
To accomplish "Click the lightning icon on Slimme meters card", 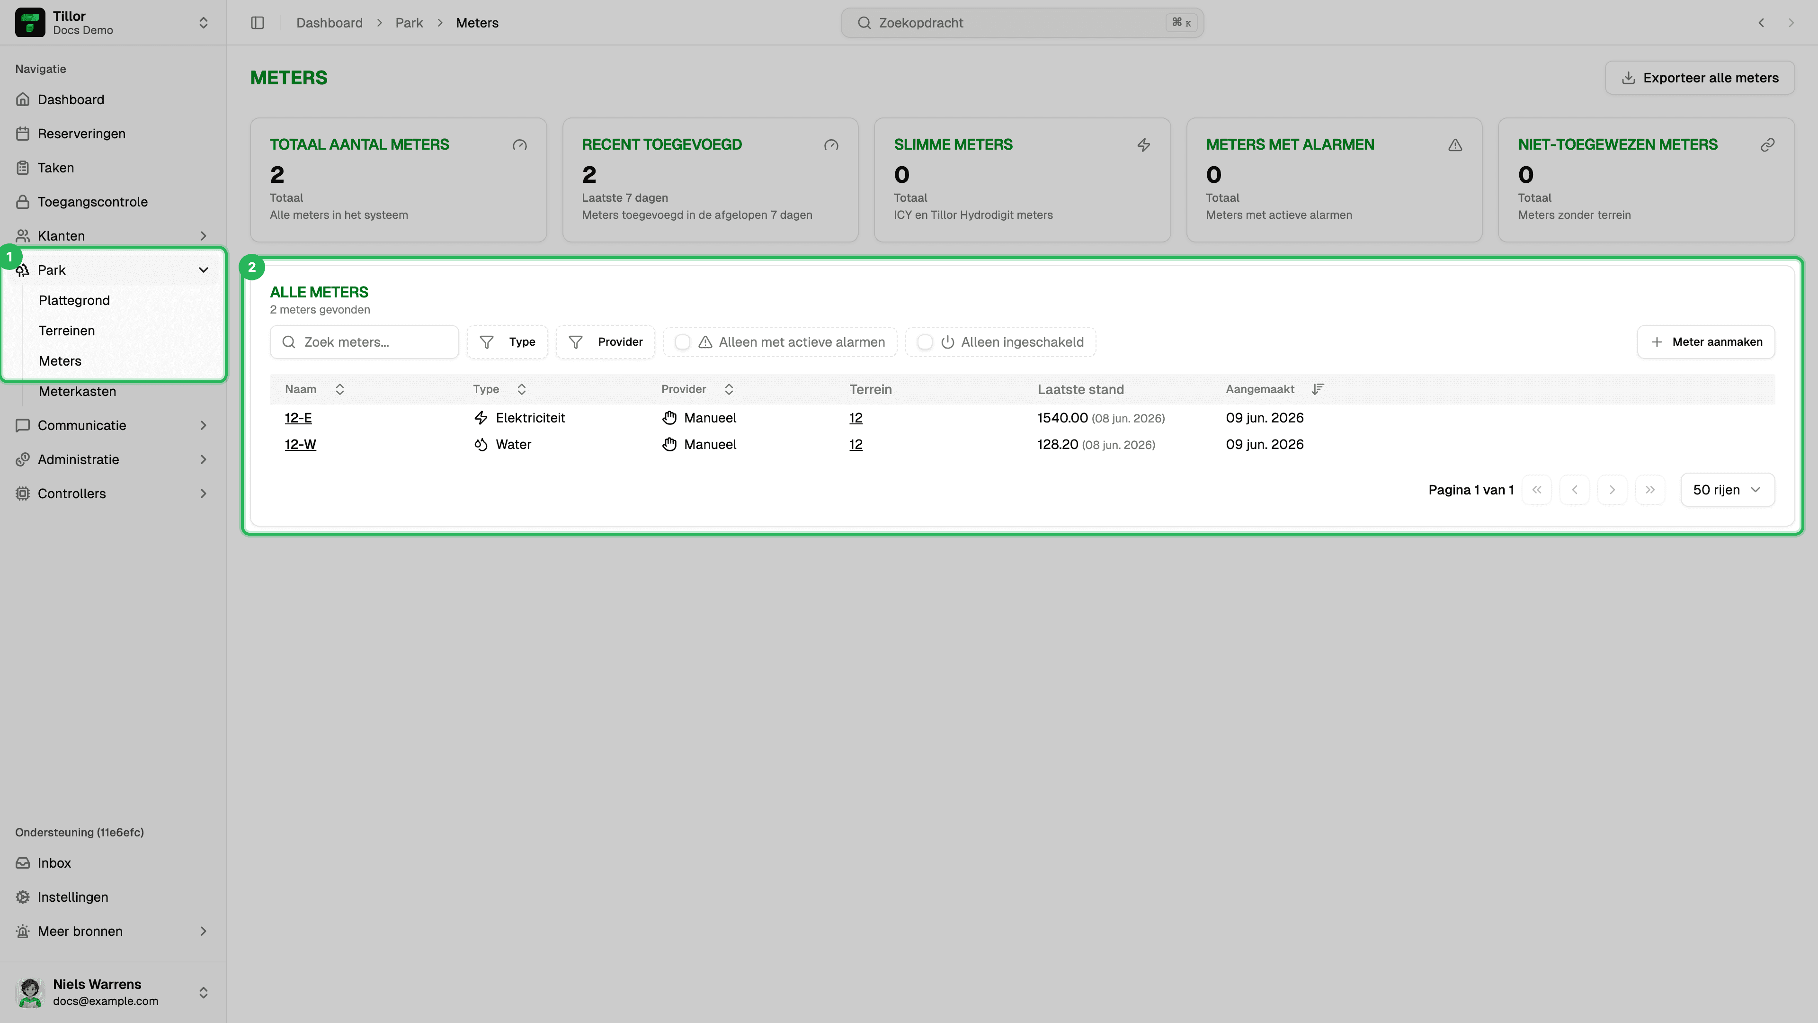I will coord(1144,145).
